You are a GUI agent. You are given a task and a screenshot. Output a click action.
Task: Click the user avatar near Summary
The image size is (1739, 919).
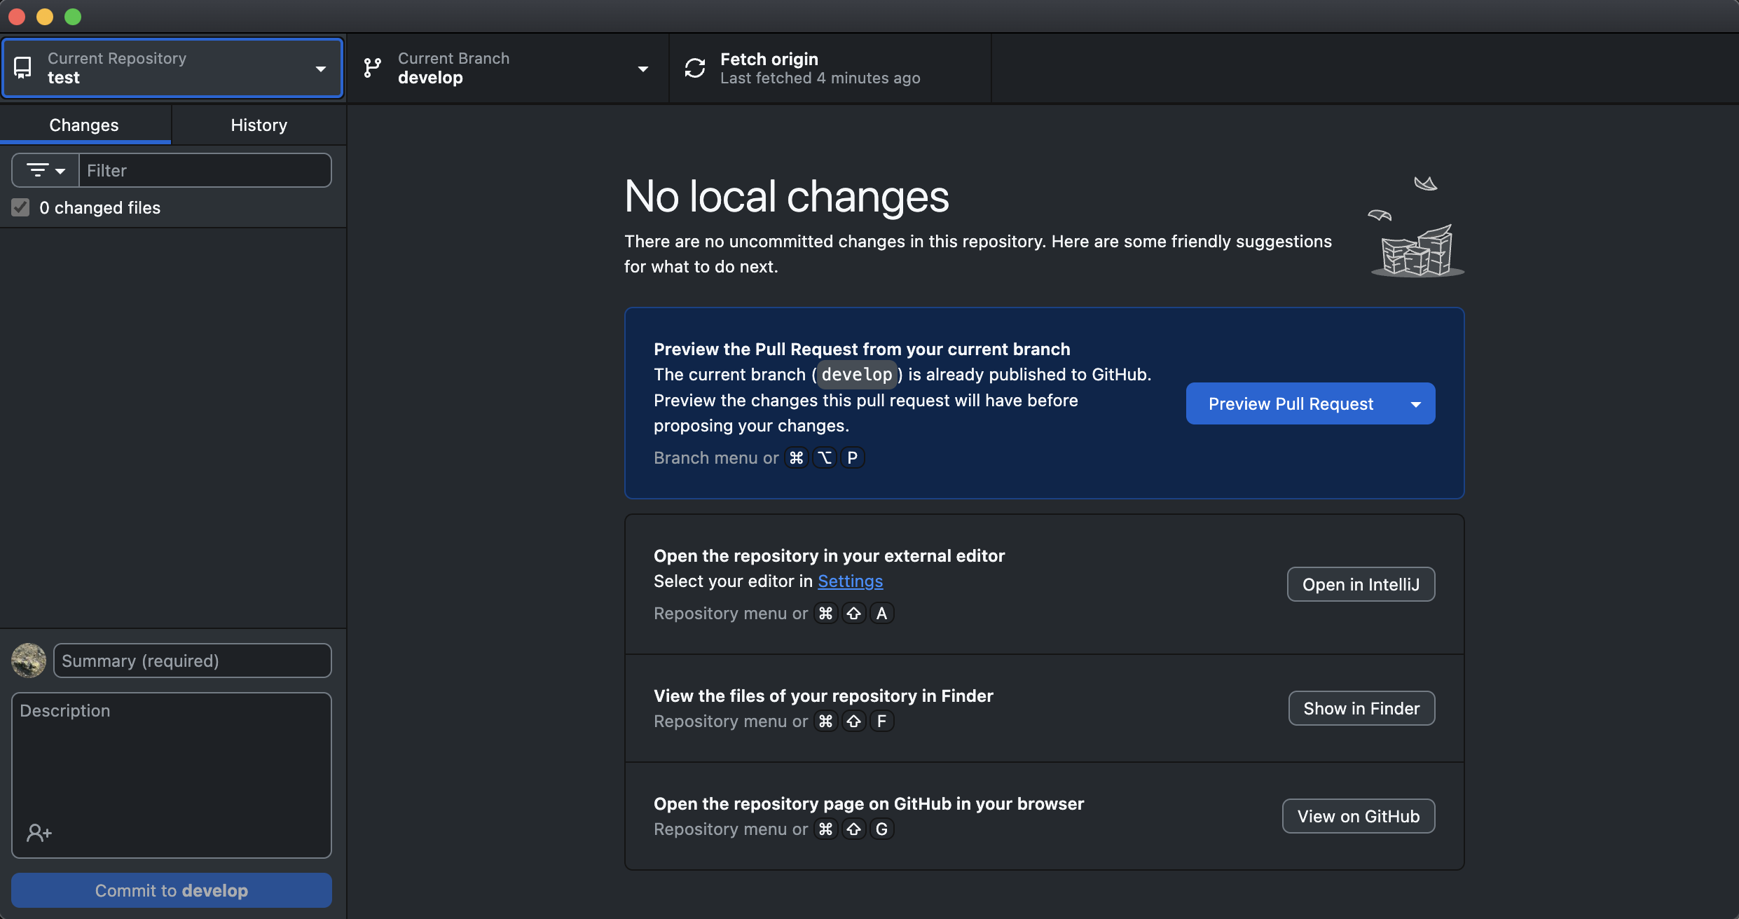tap(29, 661)
